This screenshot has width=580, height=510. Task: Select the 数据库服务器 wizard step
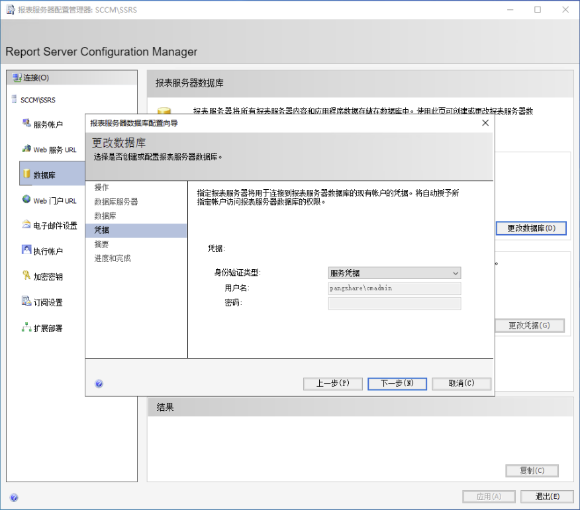click(x=116, y=201)
